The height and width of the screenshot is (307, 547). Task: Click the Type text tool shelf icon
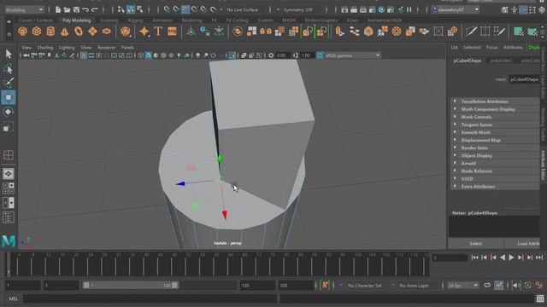coord(158,32)
